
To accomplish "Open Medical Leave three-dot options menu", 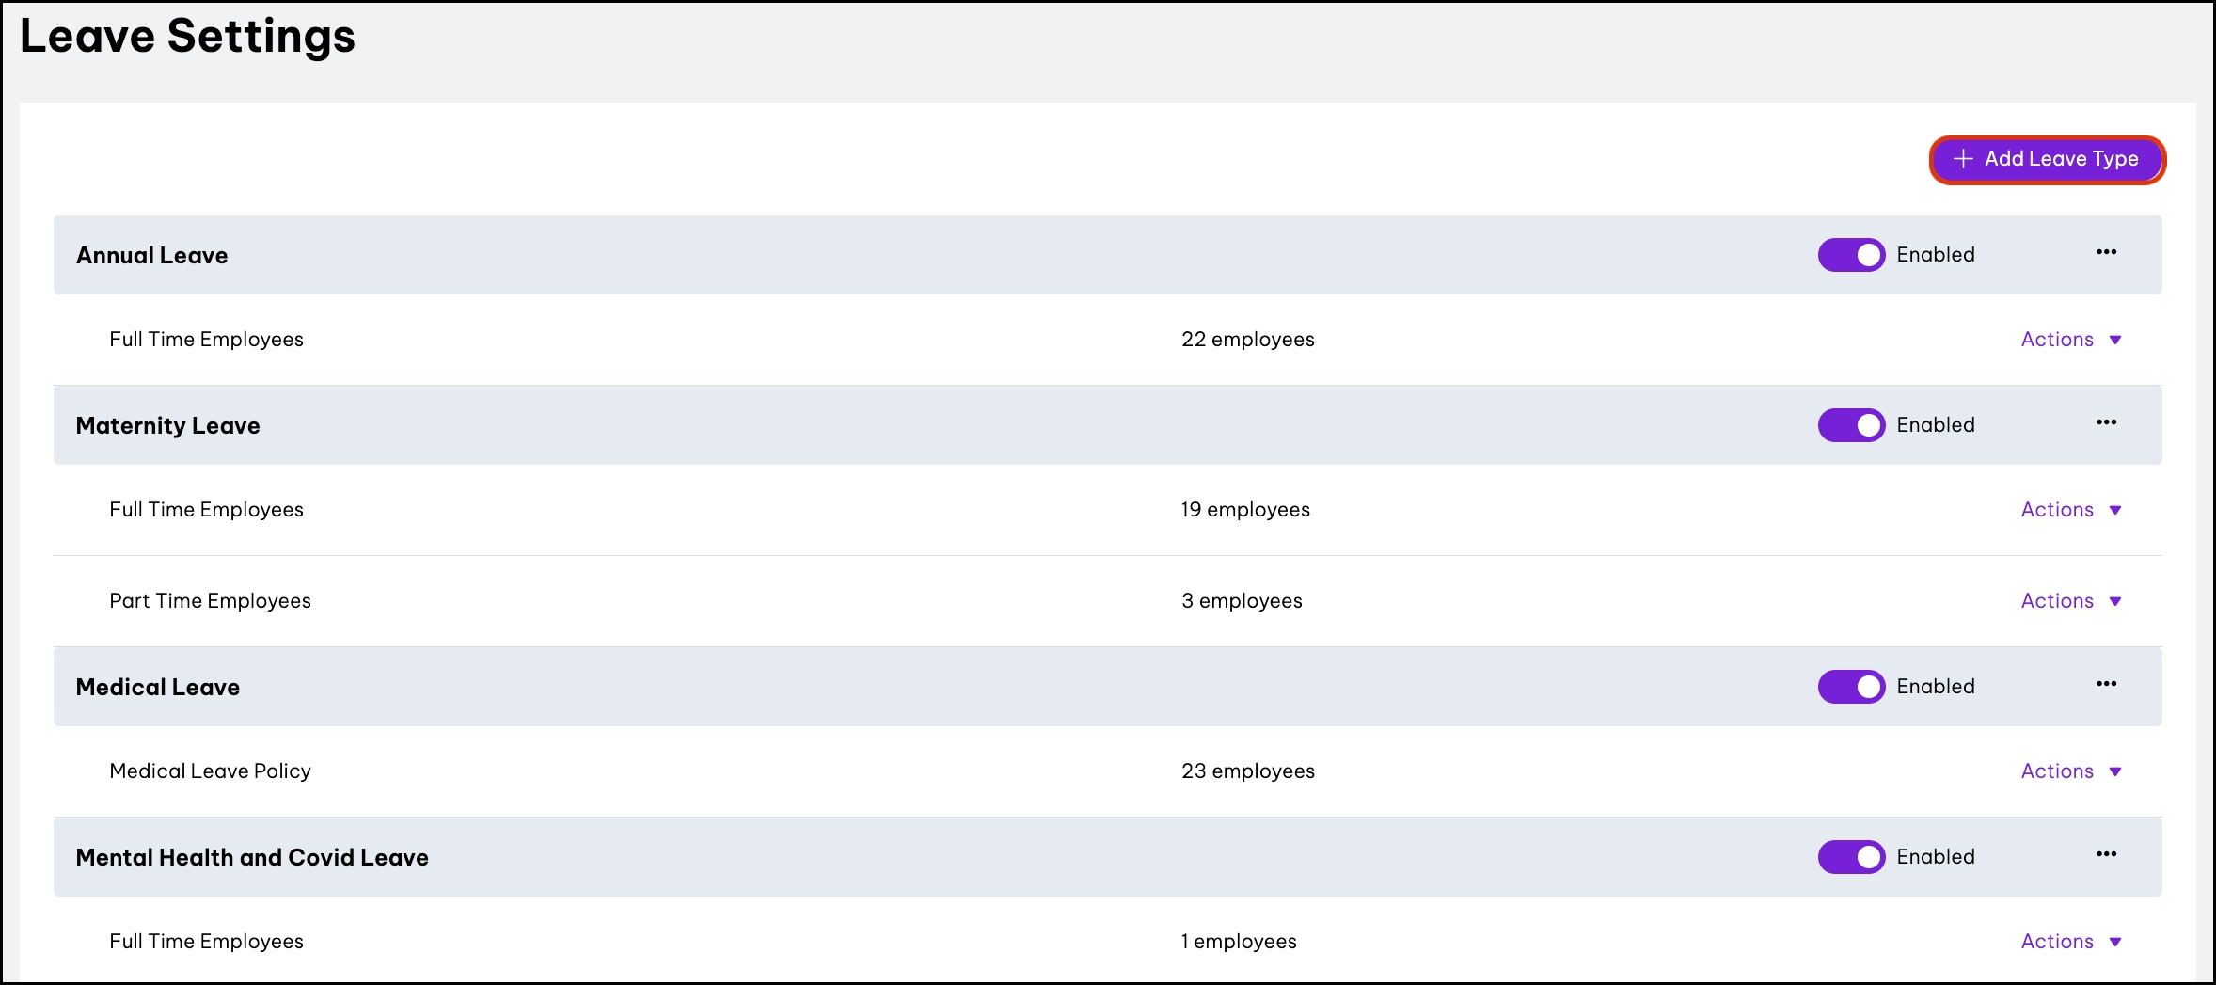I will [2106, 684].
